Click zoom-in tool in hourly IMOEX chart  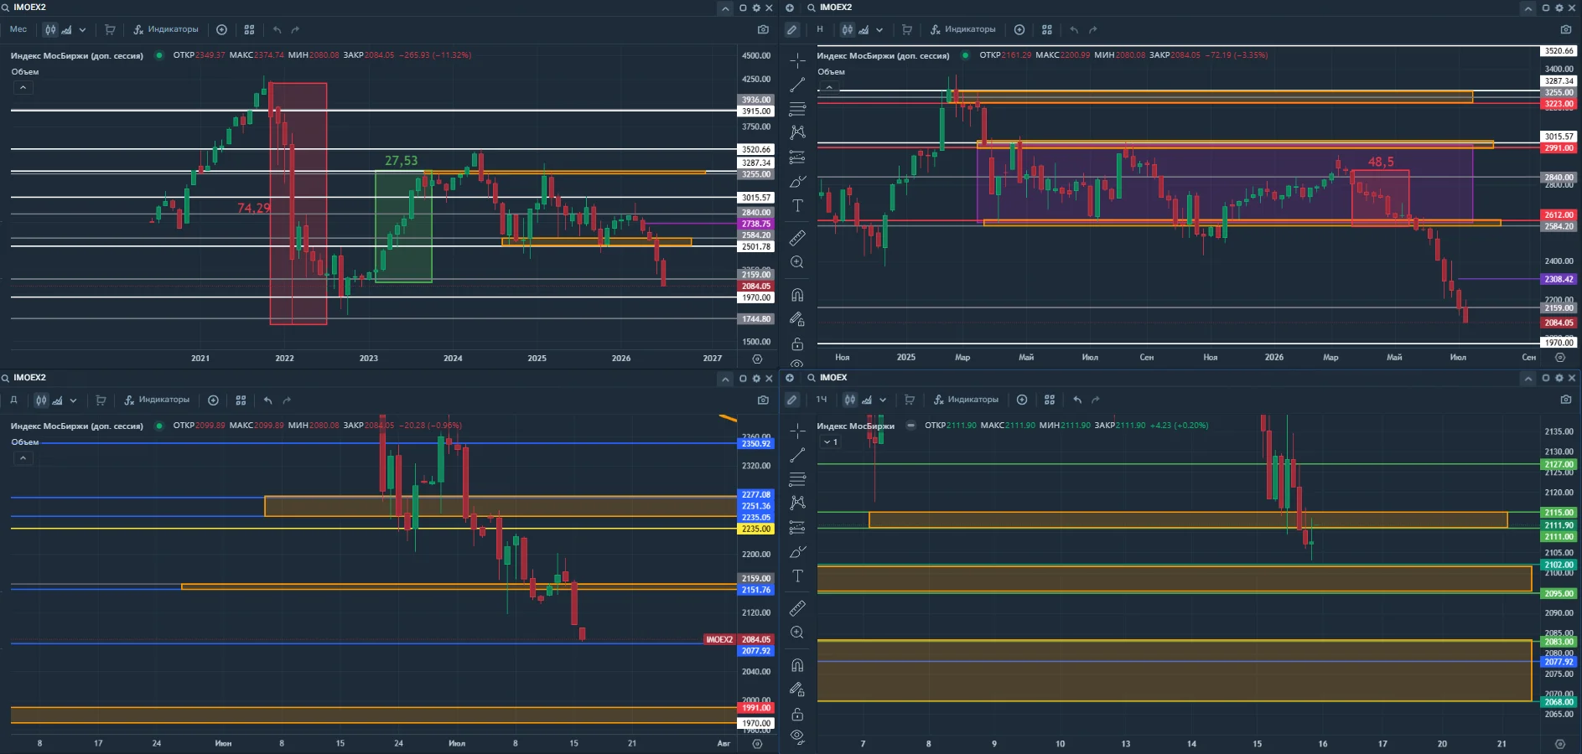pyautogui.click(x=797, y=633)
